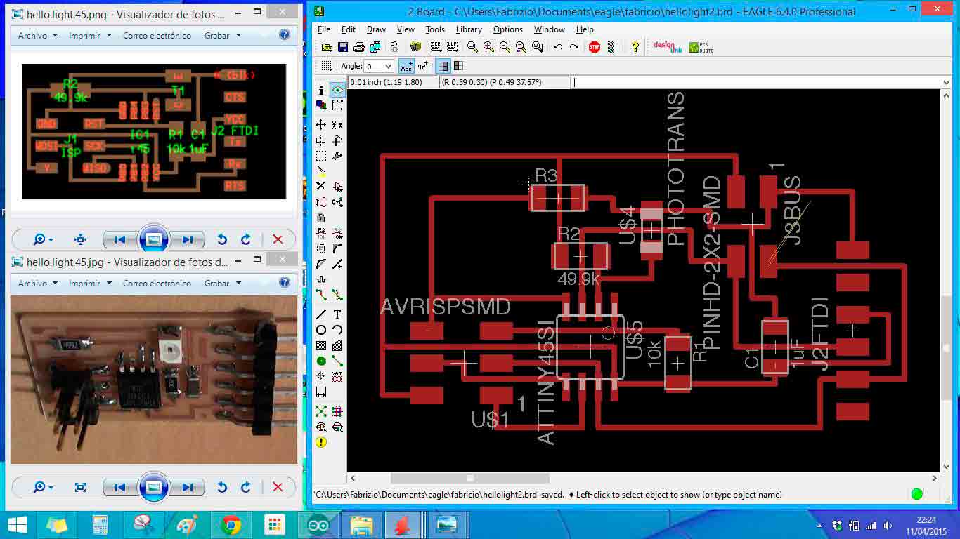
Task: Click the Use library books icon
Action: [416, 47]
